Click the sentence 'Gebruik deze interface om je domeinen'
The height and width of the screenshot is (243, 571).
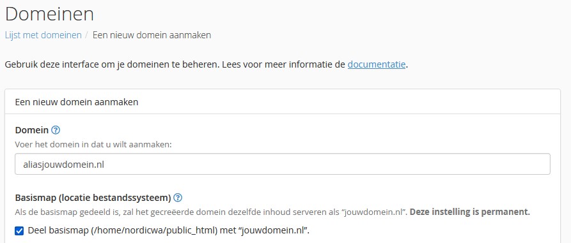(111, 65)
